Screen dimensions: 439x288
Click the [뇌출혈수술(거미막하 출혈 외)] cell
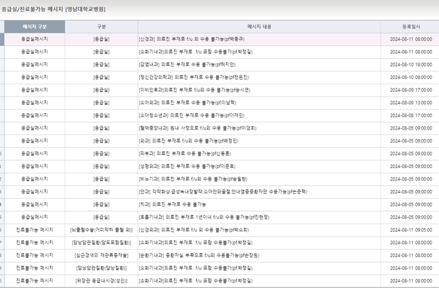(x=102, y=230)
